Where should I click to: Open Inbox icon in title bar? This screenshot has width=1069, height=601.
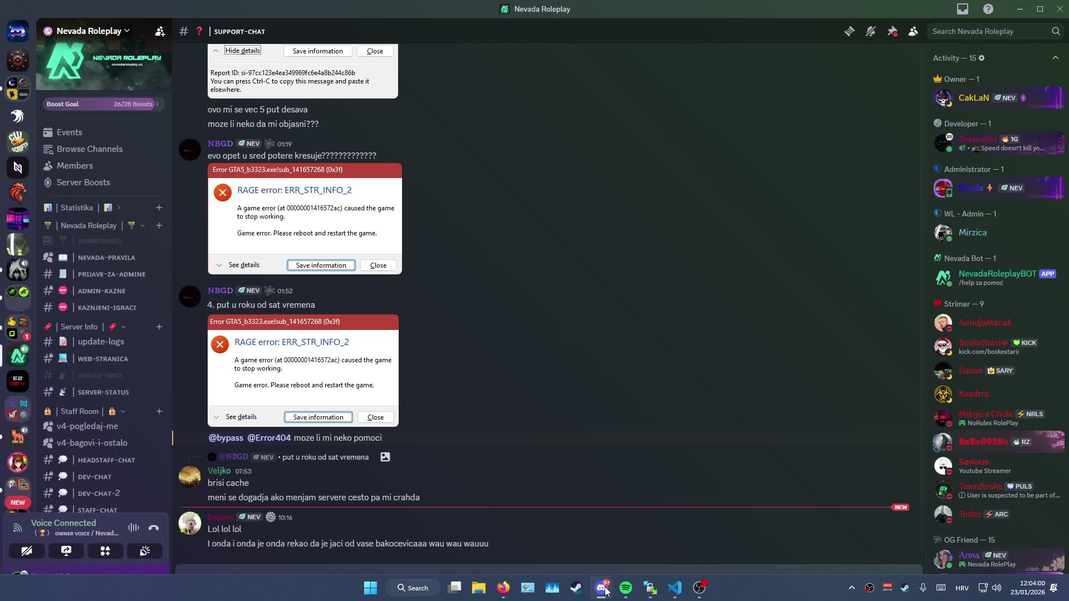click(963, 9)
